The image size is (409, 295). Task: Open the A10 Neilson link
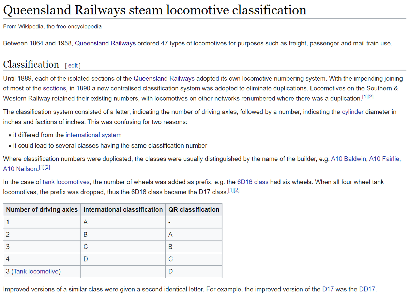20,169
